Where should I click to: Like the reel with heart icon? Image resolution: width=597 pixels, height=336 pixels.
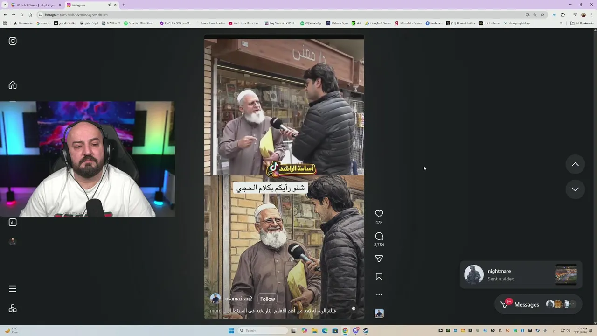tap(379, 214)
